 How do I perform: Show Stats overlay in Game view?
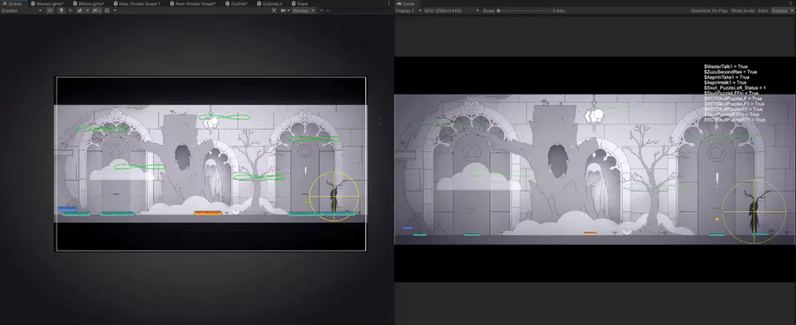(x=762, y=10)
